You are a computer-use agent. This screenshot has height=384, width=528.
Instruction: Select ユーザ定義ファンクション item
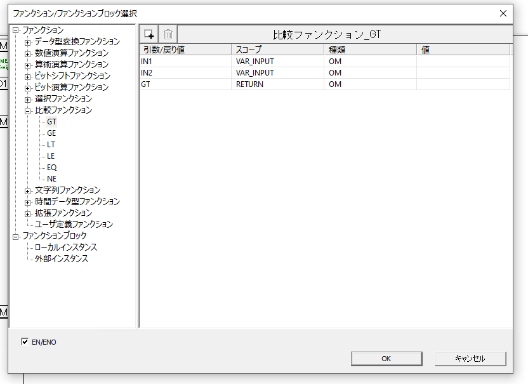(x=74, y=225)
